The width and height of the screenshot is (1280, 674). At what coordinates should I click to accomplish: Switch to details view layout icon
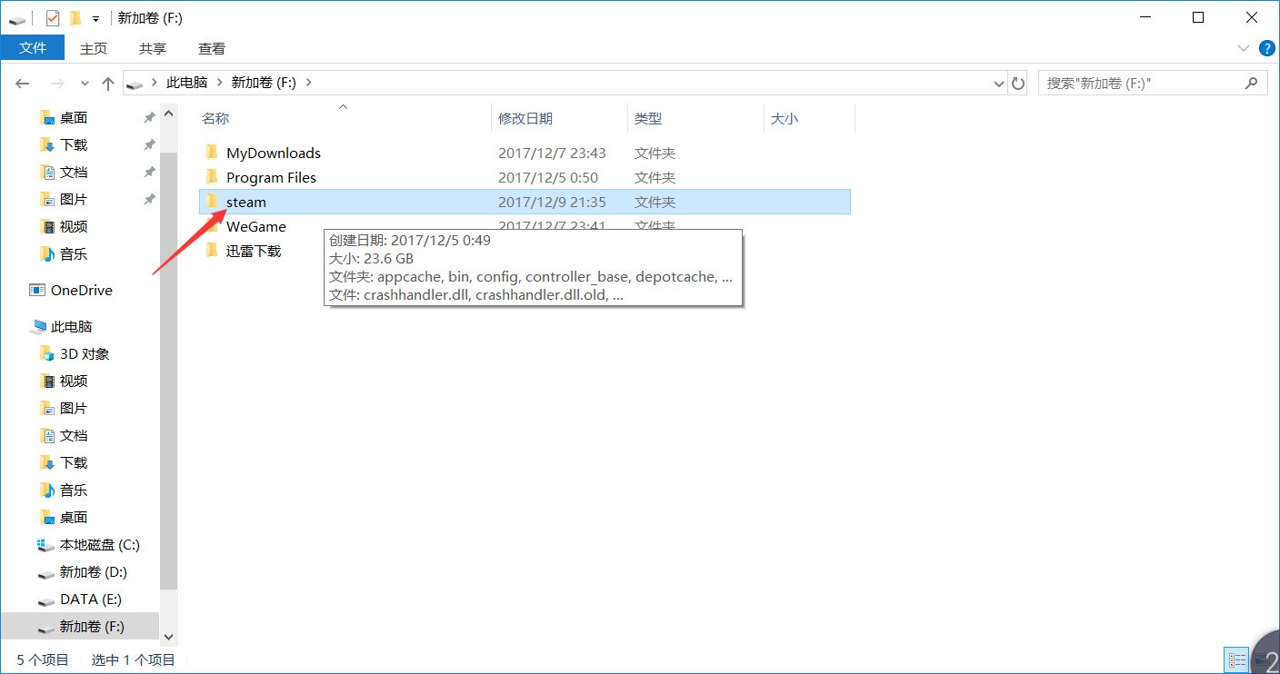pos(1237,660)
